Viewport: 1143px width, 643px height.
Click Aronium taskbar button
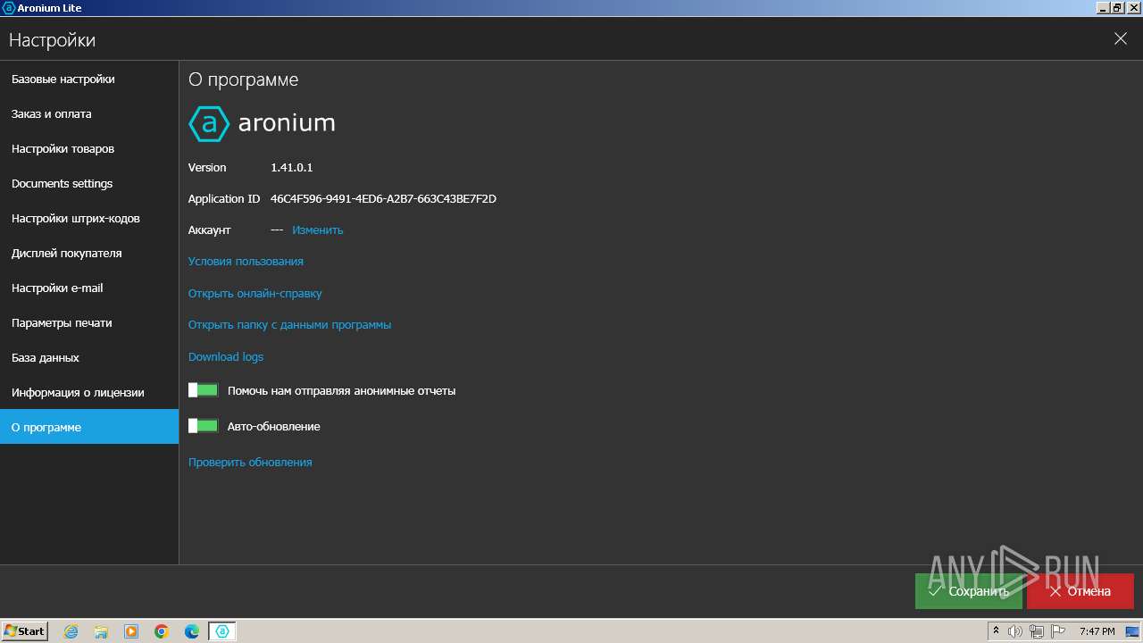(x=222, y=631)
